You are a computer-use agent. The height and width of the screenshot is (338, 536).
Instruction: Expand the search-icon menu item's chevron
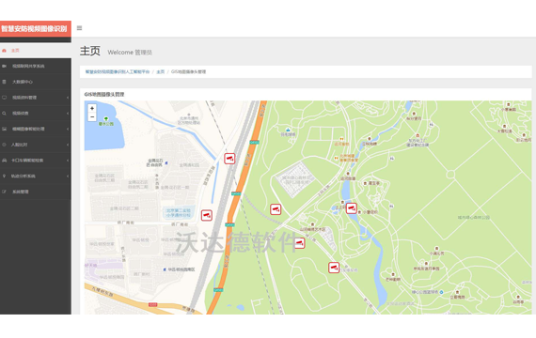coord(68,114)
